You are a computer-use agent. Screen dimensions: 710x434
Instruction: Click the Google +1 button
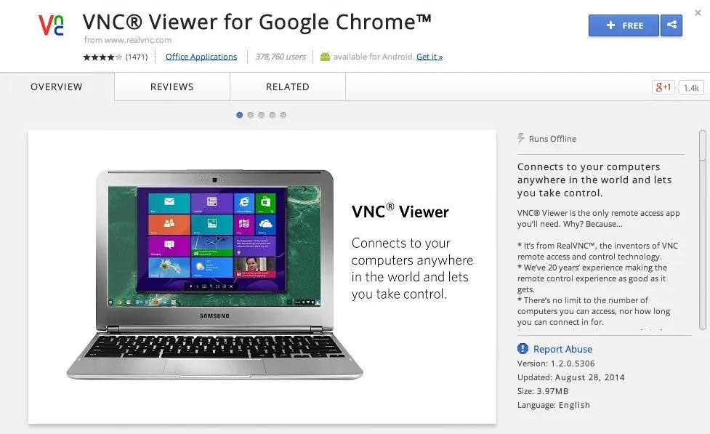(663, 87)
